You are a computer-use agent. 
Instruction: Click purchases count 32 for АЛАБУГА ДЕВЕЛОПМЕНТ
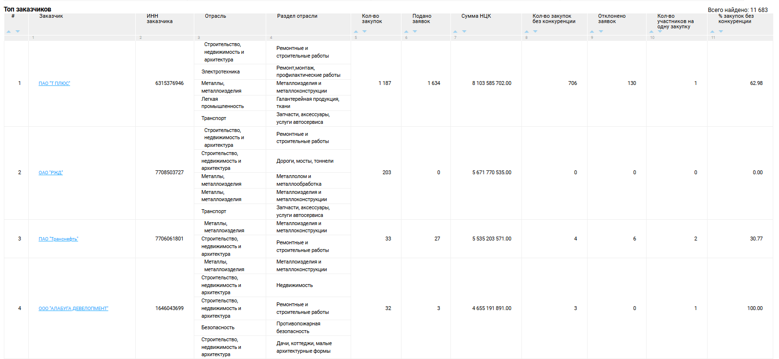pos(388,309)
